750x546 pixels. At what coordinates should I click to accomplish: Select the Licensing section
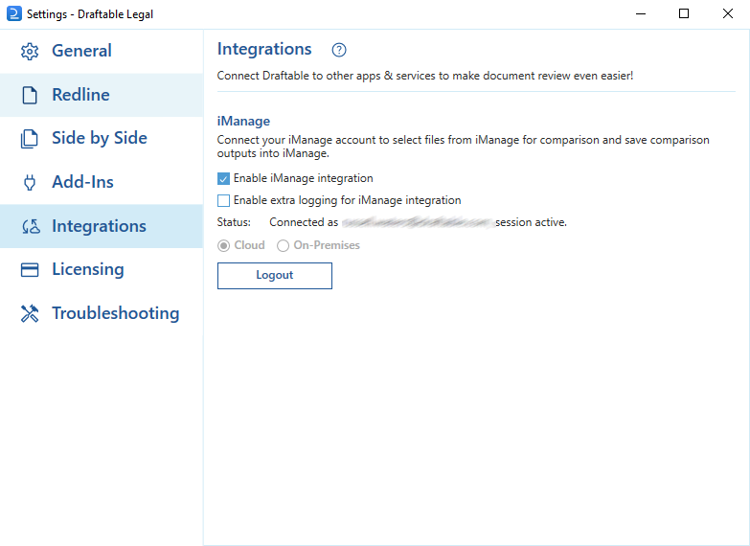click(x=102, y=269)
